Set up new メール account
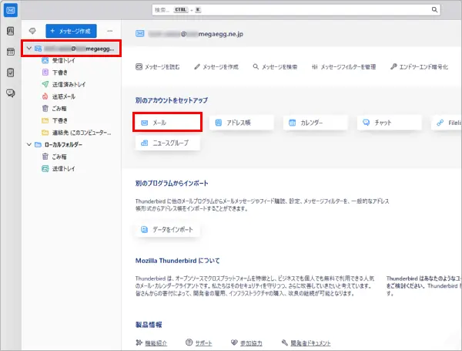Viewport: 462px width, 351px height. 167,123
